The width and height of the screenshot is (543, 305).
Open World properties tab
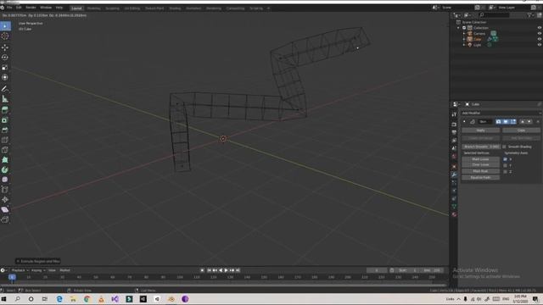coord(454,156)
